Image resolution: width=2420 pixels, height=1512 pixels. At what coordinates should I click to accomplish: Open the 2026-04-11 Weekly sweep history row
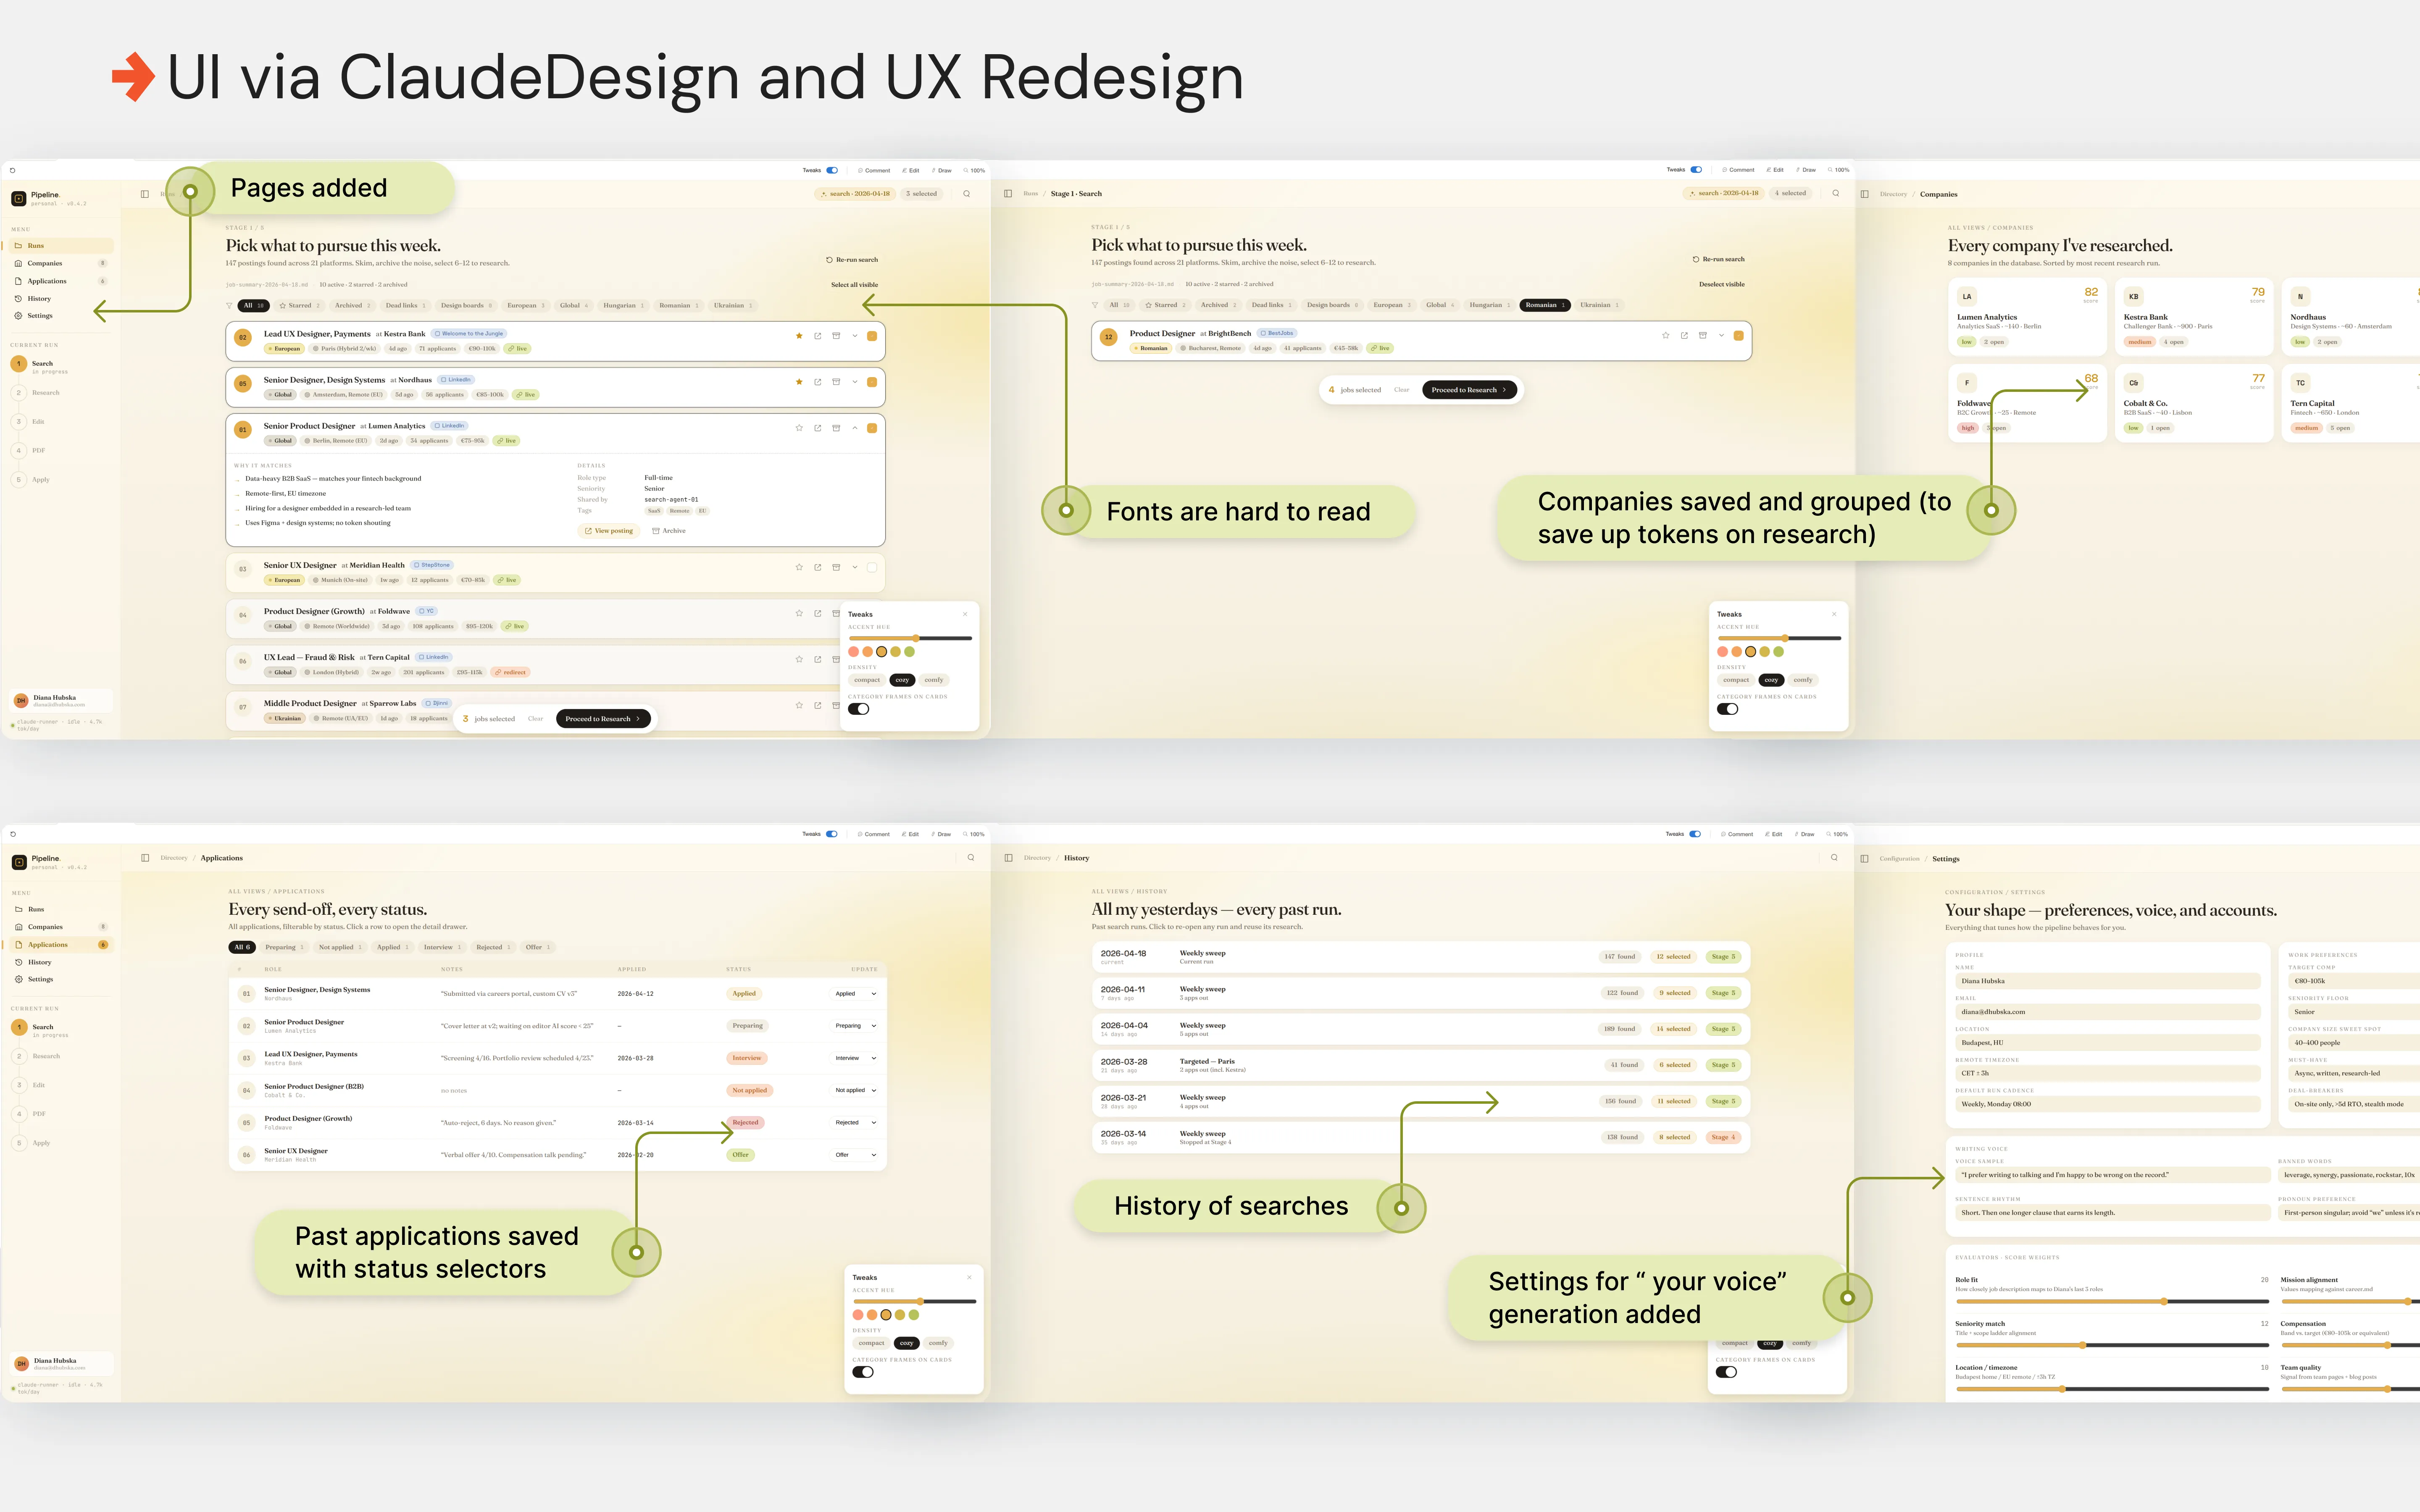pyautogui.click(x=1420, y=993)
